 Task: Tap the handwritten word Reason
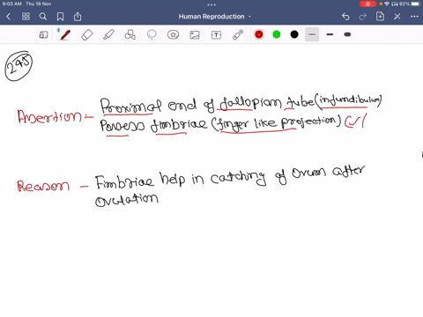43,186
